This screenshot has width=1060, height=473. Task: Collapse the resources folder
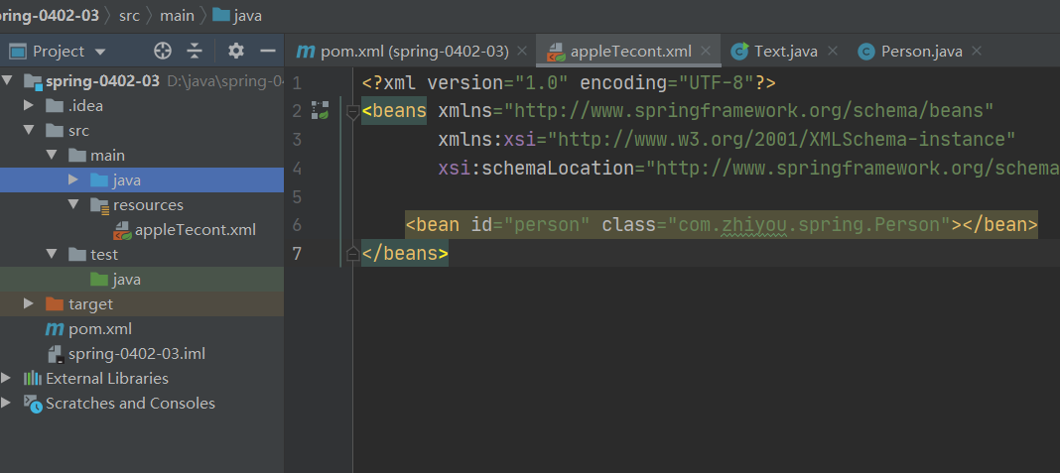click(73, 204)
